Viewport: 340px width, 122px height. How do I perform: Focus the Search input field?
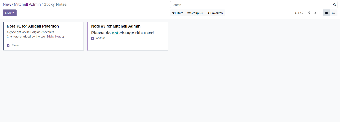click(x=251, y=5)
